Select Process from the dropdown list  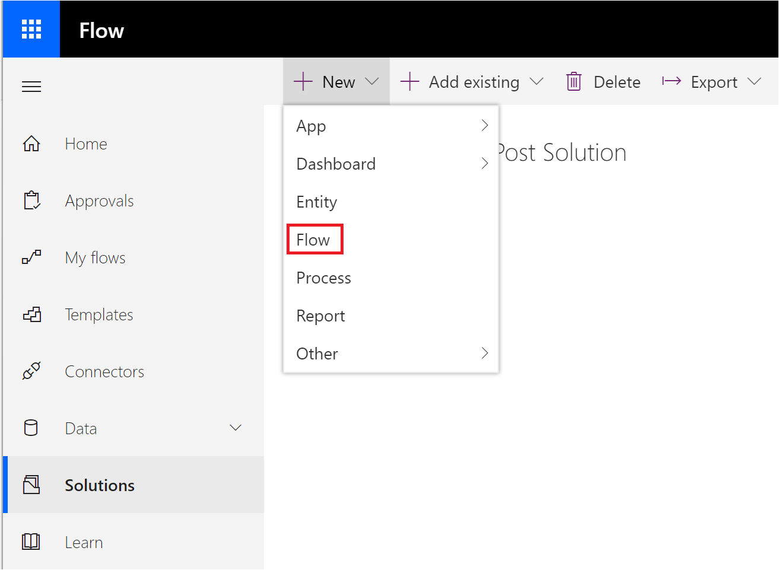pyautogui.click(x=323, y=278)
